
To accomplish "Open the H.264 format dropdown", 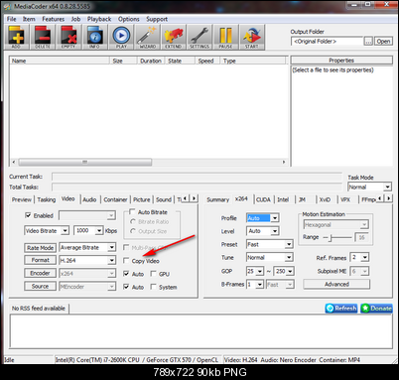I will click(111, 260).
